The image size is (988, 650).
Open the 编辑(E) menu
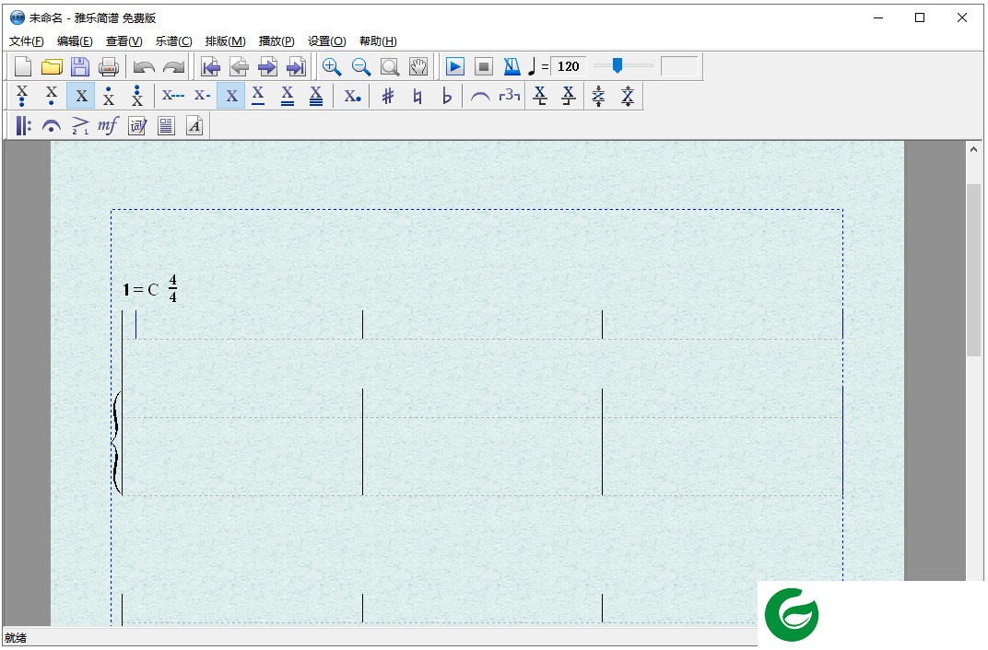click(75, 41)
